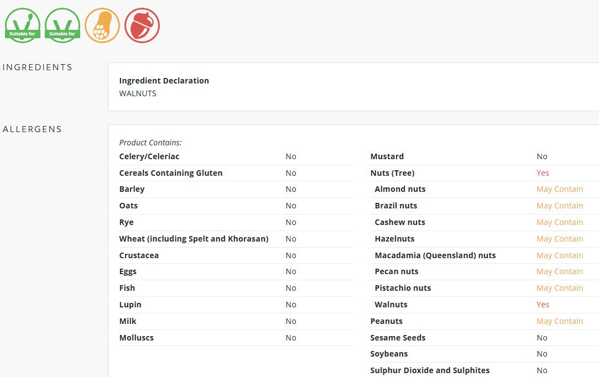Click the orange peanut allergen icon

(102, 25)
